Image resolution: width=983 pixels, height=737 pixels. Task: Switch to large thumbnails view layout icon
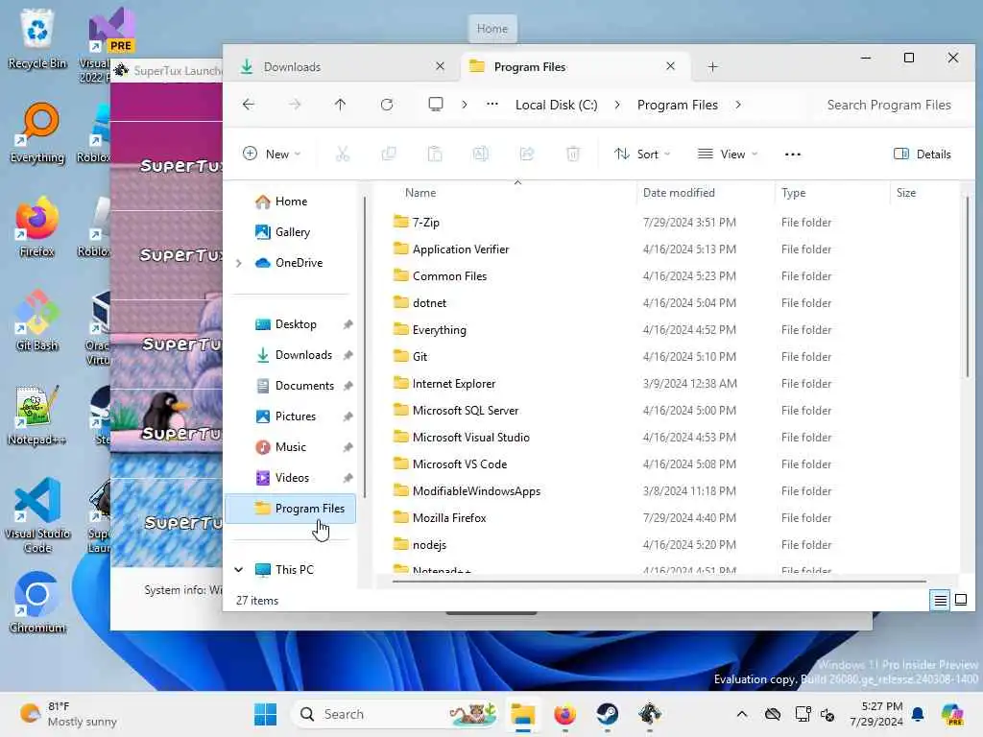[x=960, y=601]
